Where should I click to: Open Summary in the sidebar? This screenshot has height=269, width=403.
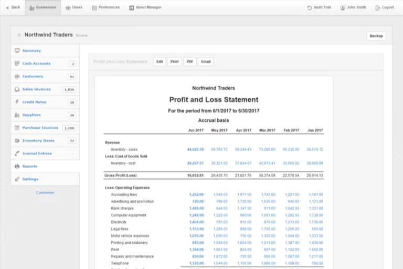click(45, 51)
